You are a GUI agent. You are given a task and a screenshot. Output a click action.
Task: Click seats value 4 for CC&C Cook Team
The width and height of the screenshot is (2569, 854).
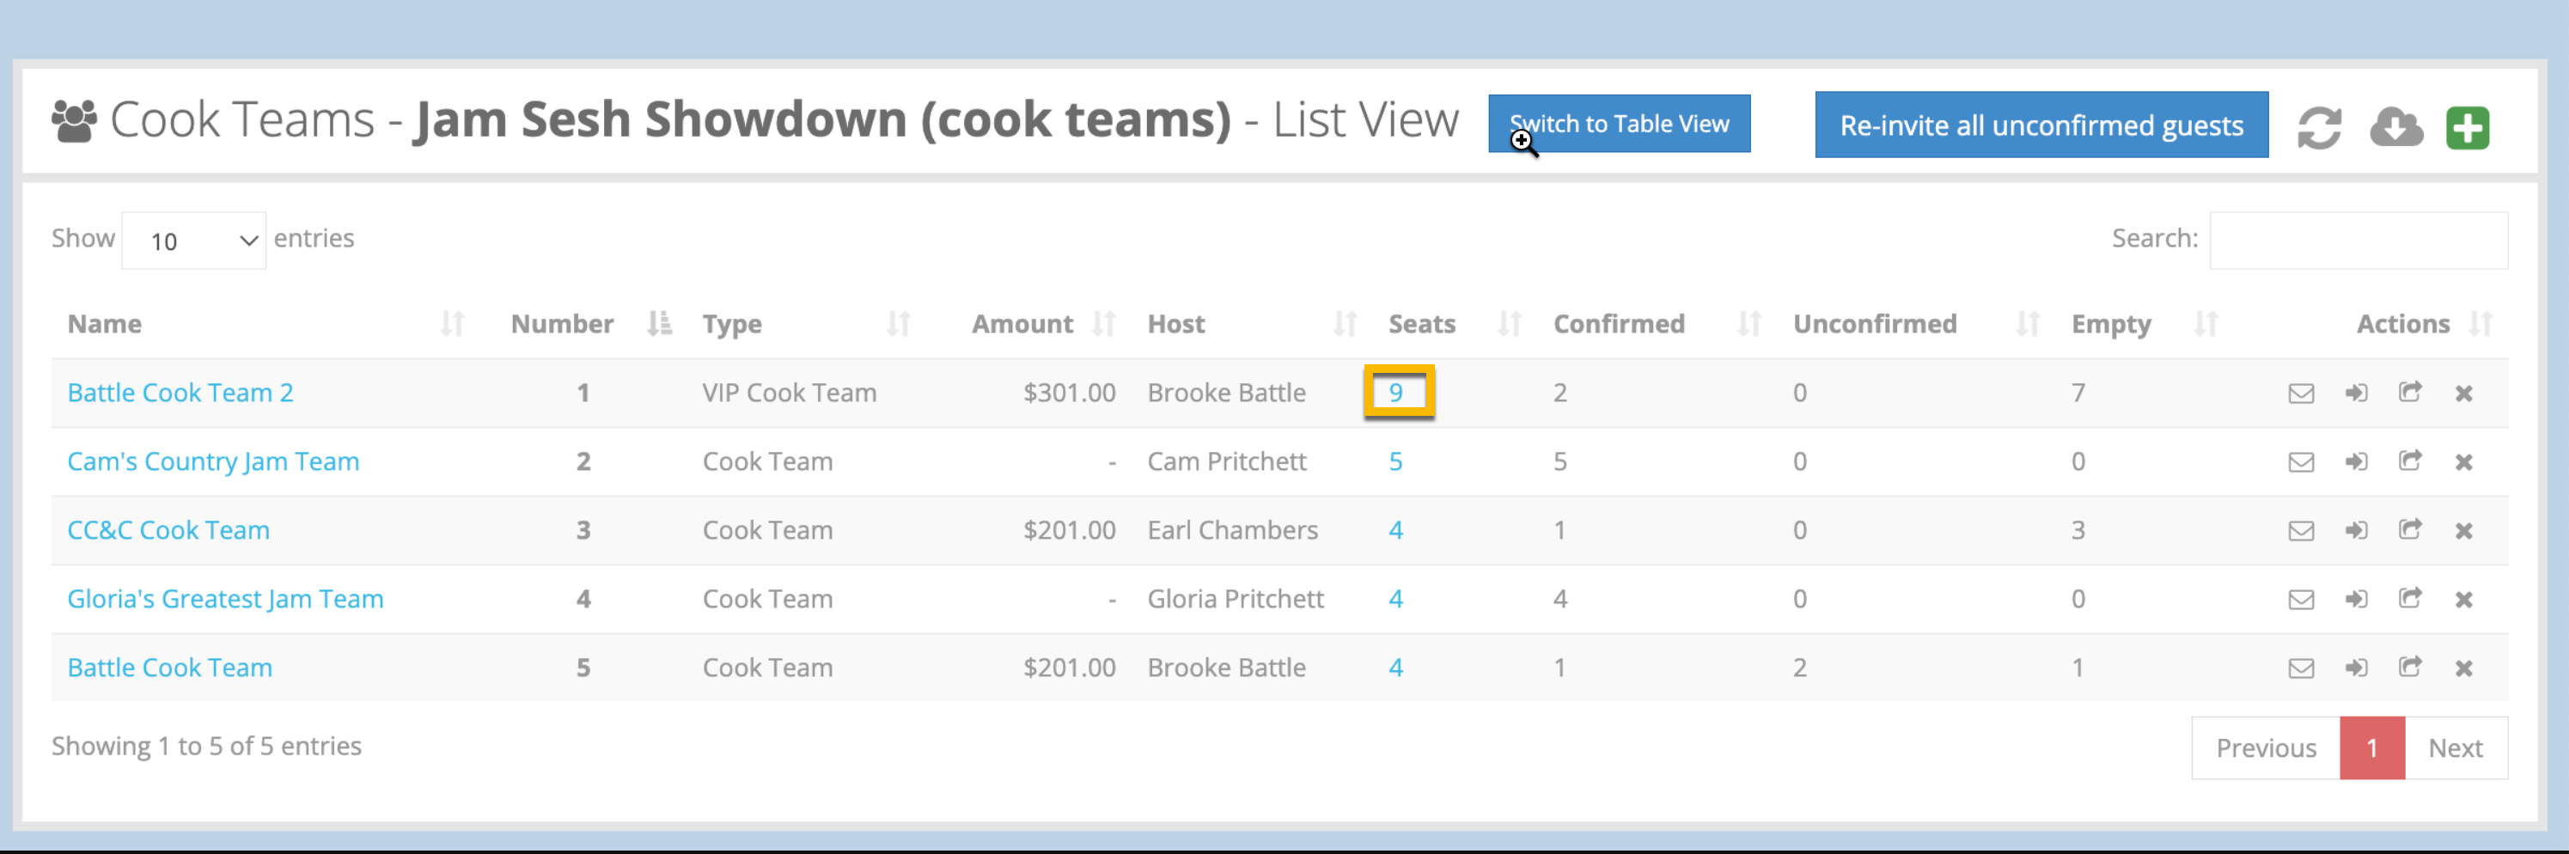click(x=1396, y=531)
